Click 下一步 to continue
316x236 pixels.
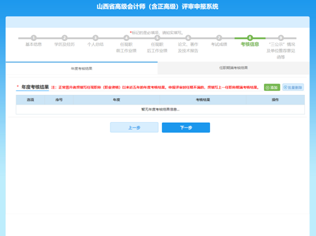pos(186,127)
